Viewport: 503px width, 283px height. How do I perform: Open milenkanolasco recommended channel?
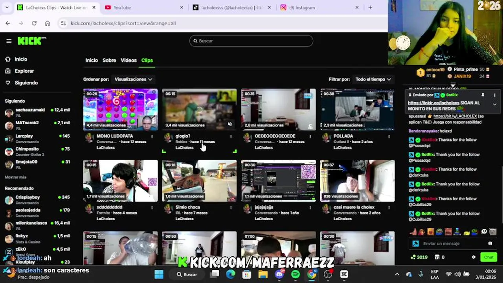[37, 225]
